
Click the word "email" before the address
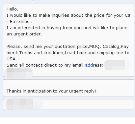(x=78, y=65)
